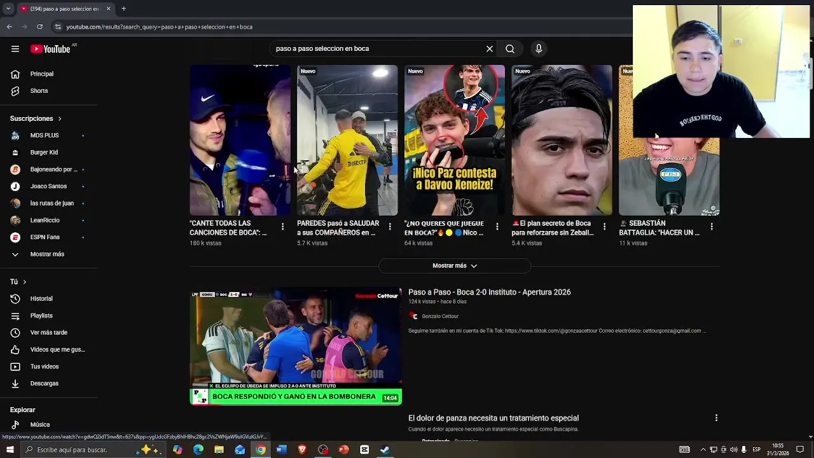Image resolution: width=814 pixels, height=458 pixels.
Task: Open Paso a Paso Boca 2-0 Instituto title
Action: point(490,293)
